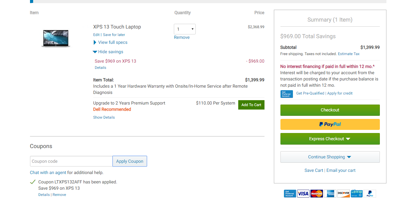Open the Continue Shopping dropdown
This screenshot has height=200, width=418.
[x=330, y=157]
